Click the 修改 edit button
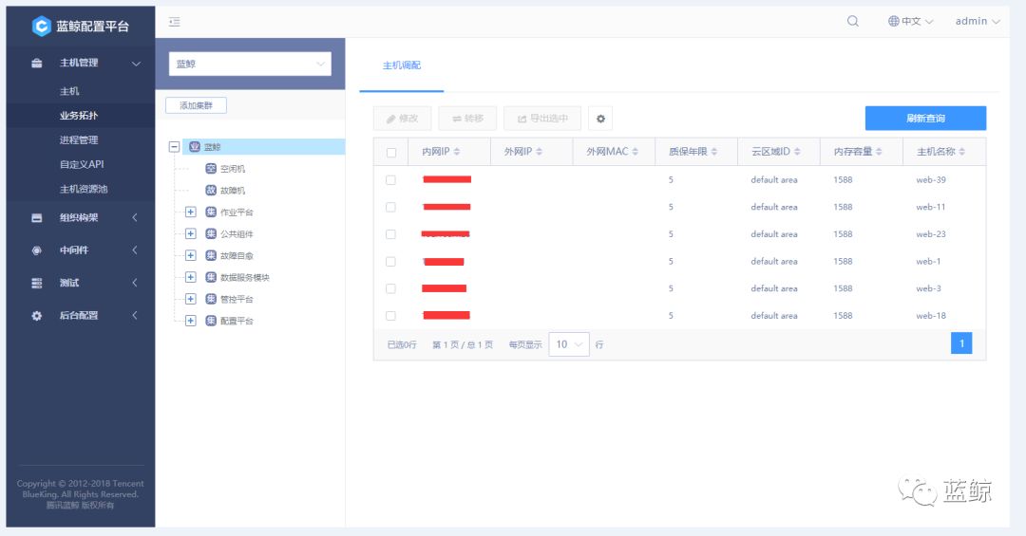 [x=402, y=119]
